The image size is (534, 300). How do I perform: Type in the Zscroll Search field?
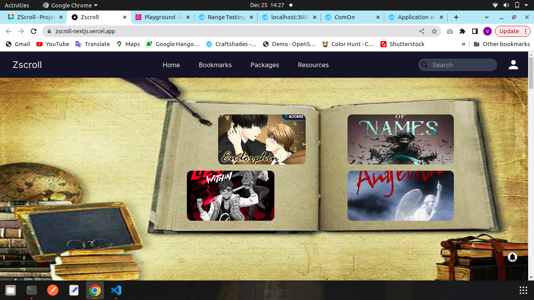[x=461, y=65]
